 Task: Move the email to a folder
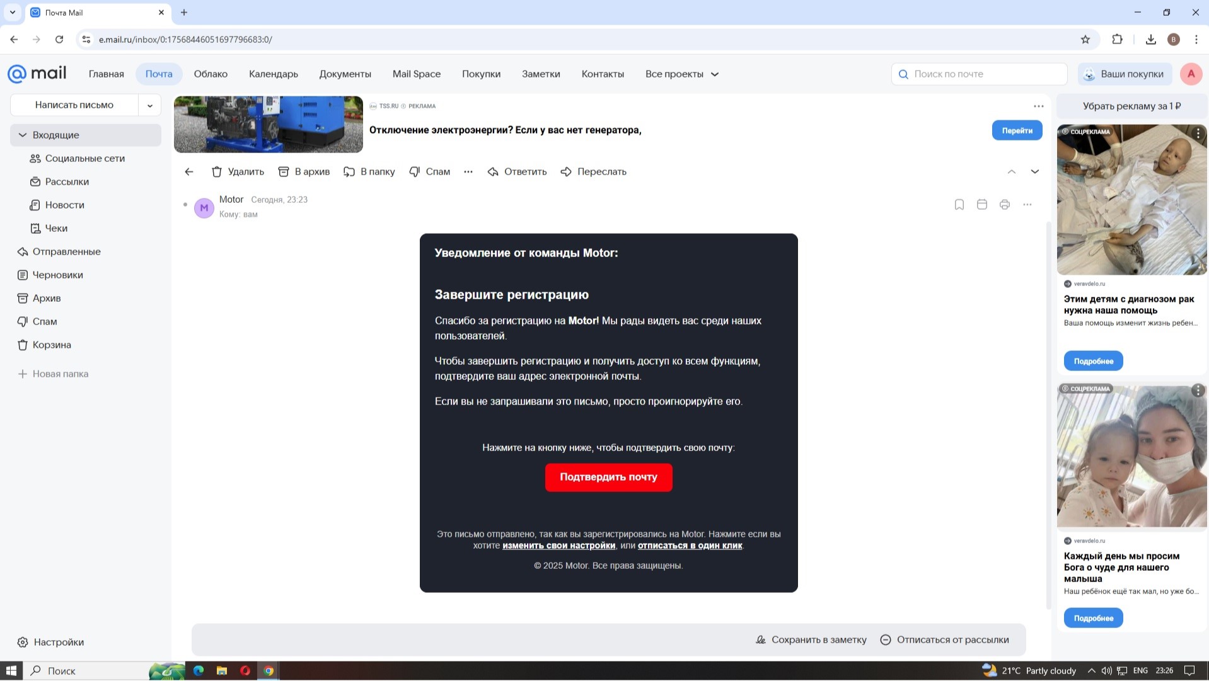pos(369,171)
